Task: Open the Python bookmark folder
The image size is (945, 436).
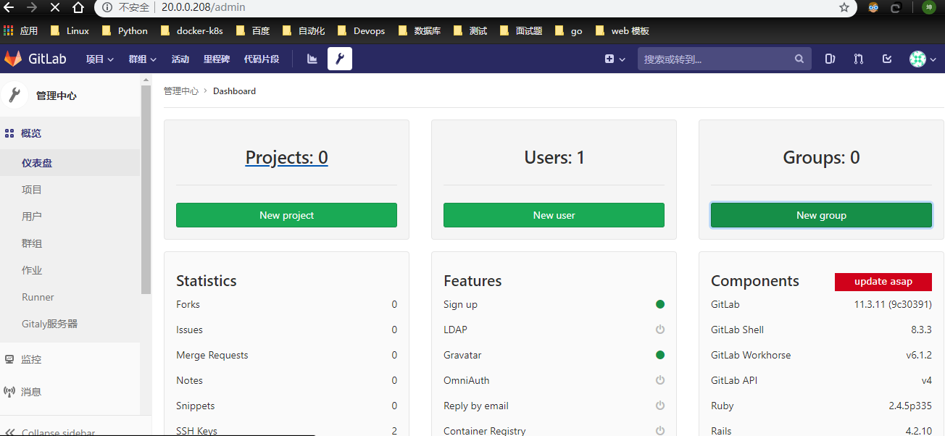Action: (x=125, y=30)
